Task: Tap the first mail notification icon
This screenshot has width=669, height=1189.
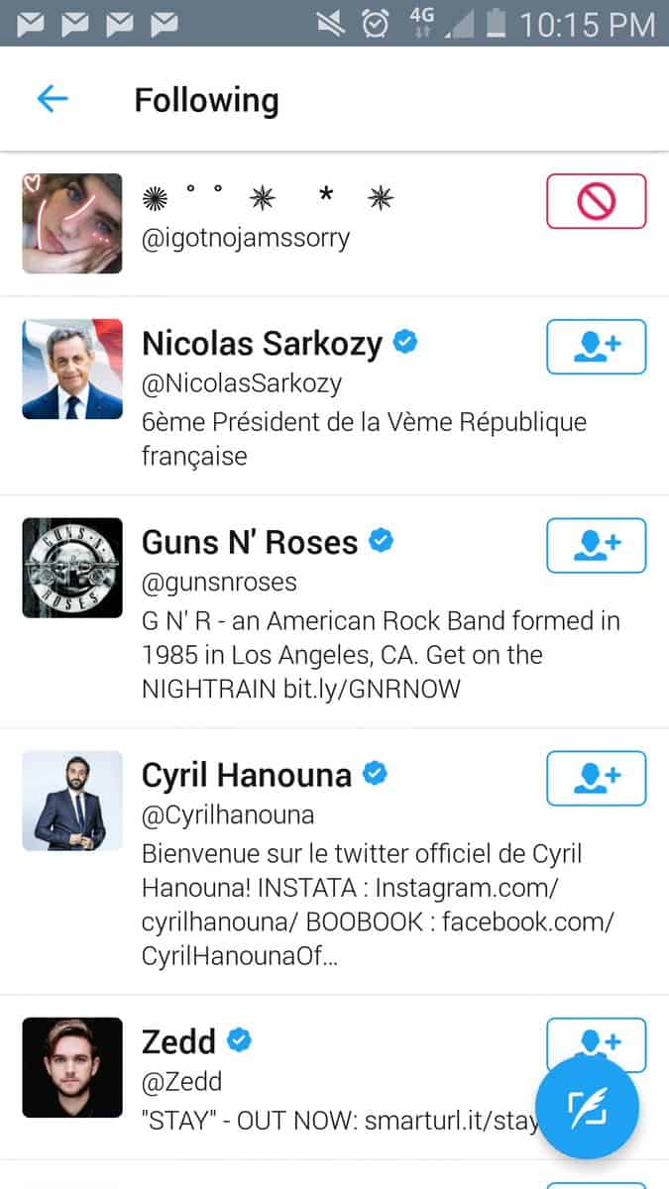Action: coord(31,23)
